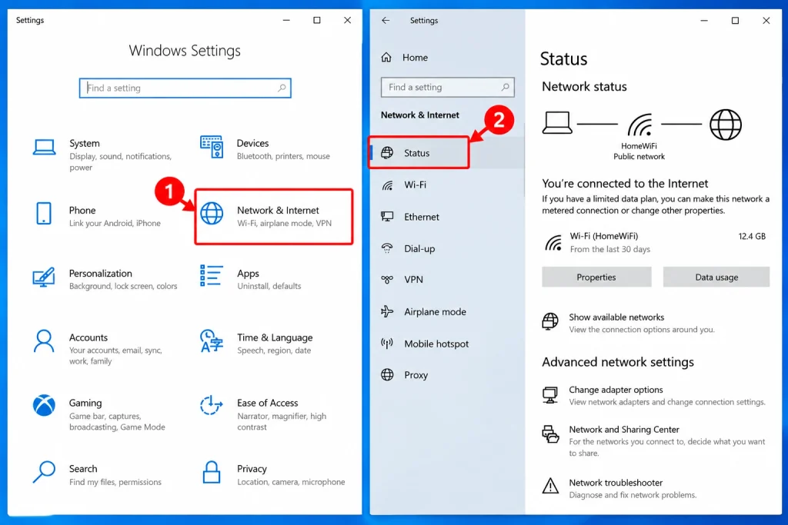Click the search magnifier in Windows Settings box
The width and height of the screenshot is (788, 525).
coord(282,88)
